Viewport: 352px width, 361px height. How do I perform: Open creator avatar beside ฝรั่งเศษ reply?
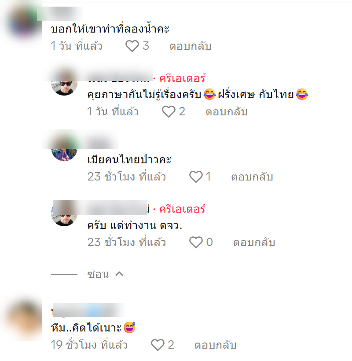64,82
